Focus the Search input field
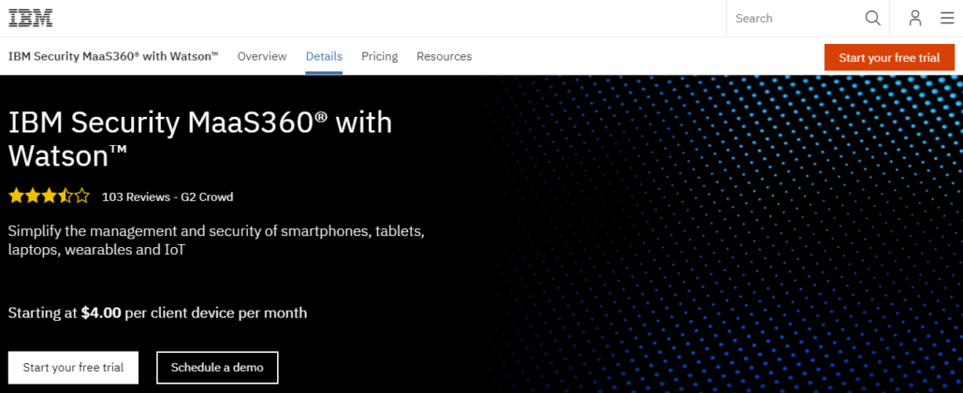This screenshot has width=963, height=393. click(x=795, y=18)
